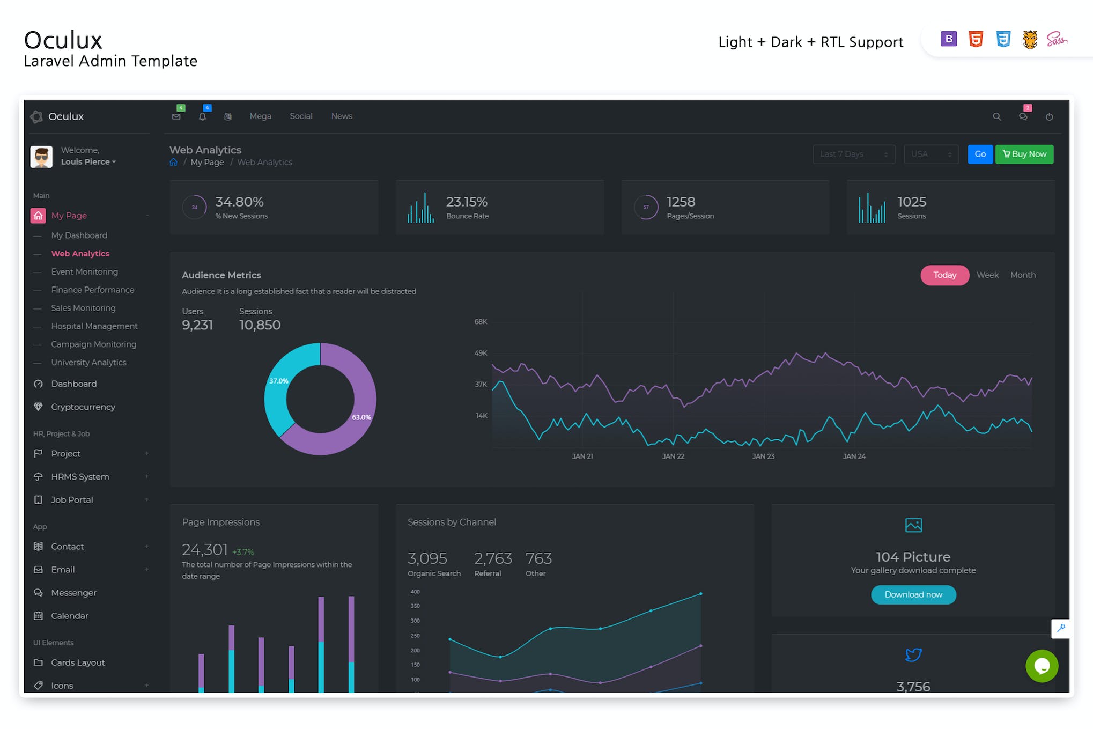Expand the Project sidebar section

[147, 453]
